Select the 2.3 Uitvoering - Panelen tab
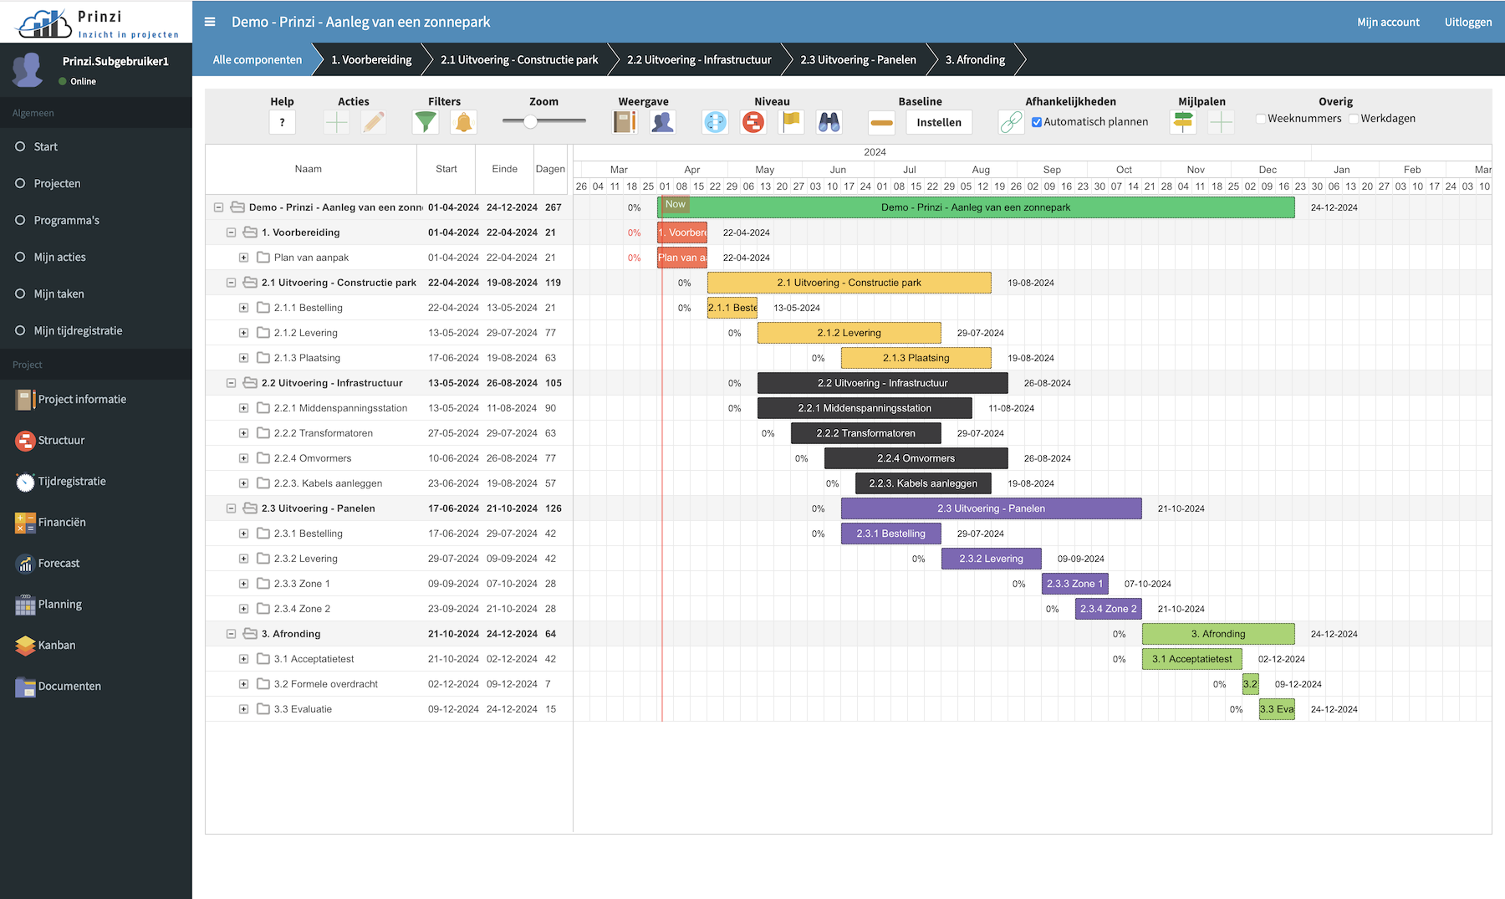Screen dimensions: 1505x899 pyautogui.click(x=858, y=59)
